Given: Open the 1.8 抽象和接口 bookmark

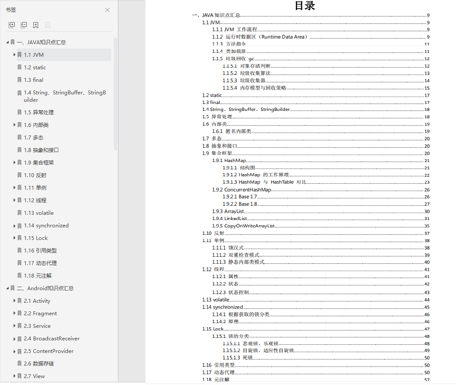Looking at the screenshot, I should pos(41,150).
